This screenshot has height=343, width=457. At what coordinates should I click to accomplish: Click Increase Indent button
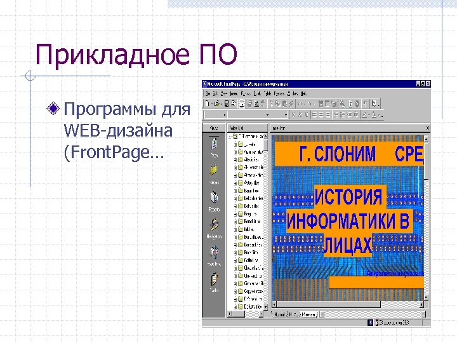tap(356, 115)
